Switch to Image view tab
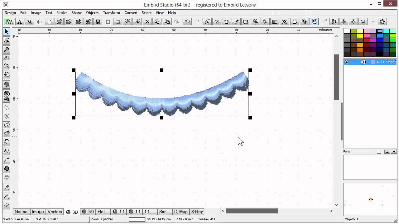Image resolution: width=399 pixels, height=224 pixels. tap(38, 212)
